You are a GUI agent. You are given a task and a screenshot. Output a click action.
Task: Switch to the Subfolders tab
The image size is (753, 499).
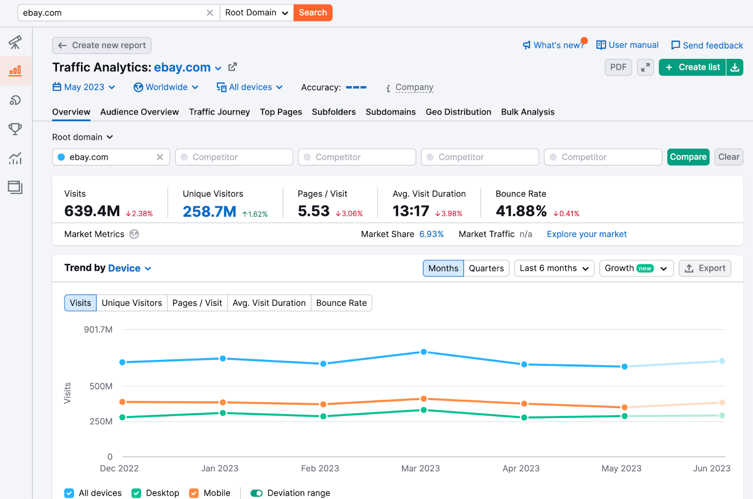pyautogui.click(x=334, y=112)
